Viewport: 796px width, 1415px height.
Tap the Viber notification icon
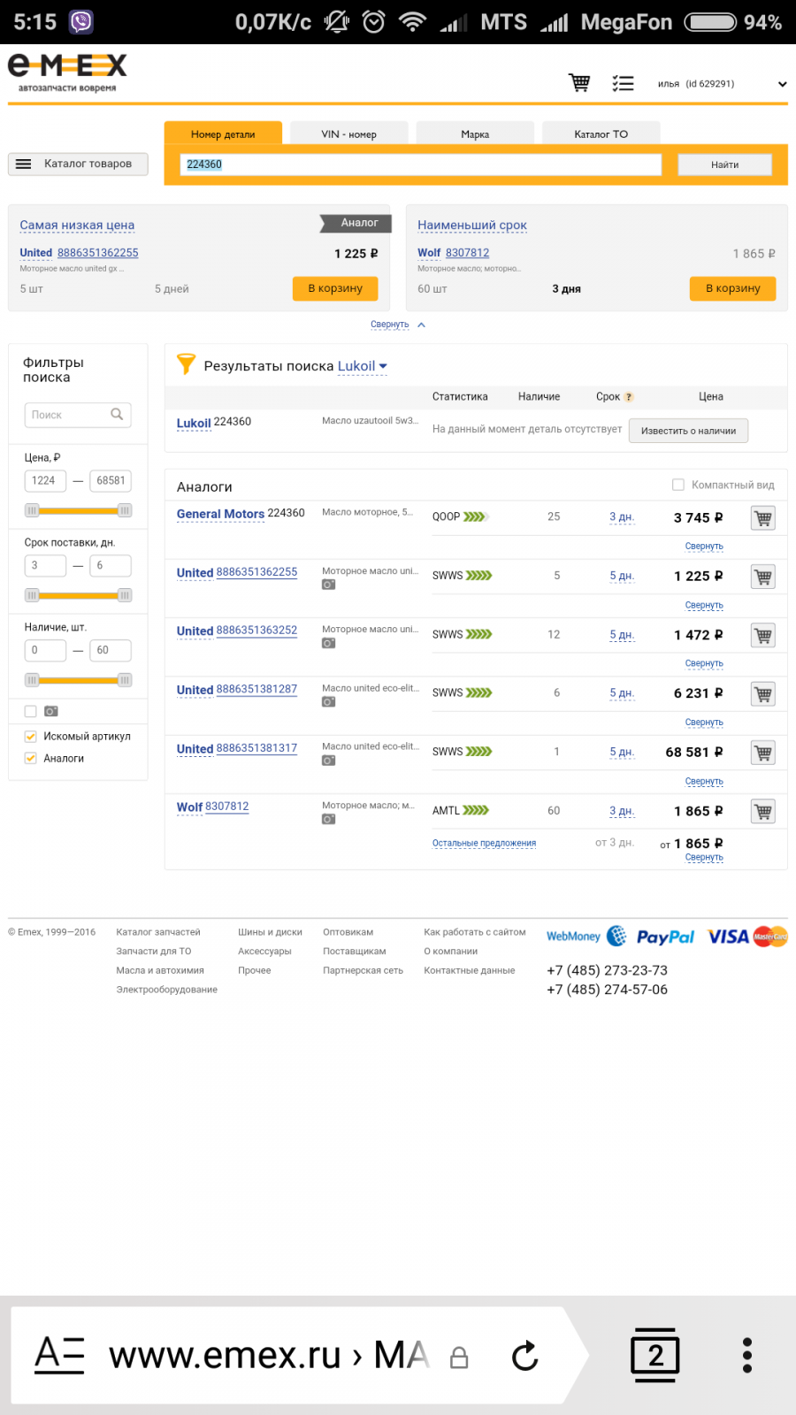click(81, 22)
